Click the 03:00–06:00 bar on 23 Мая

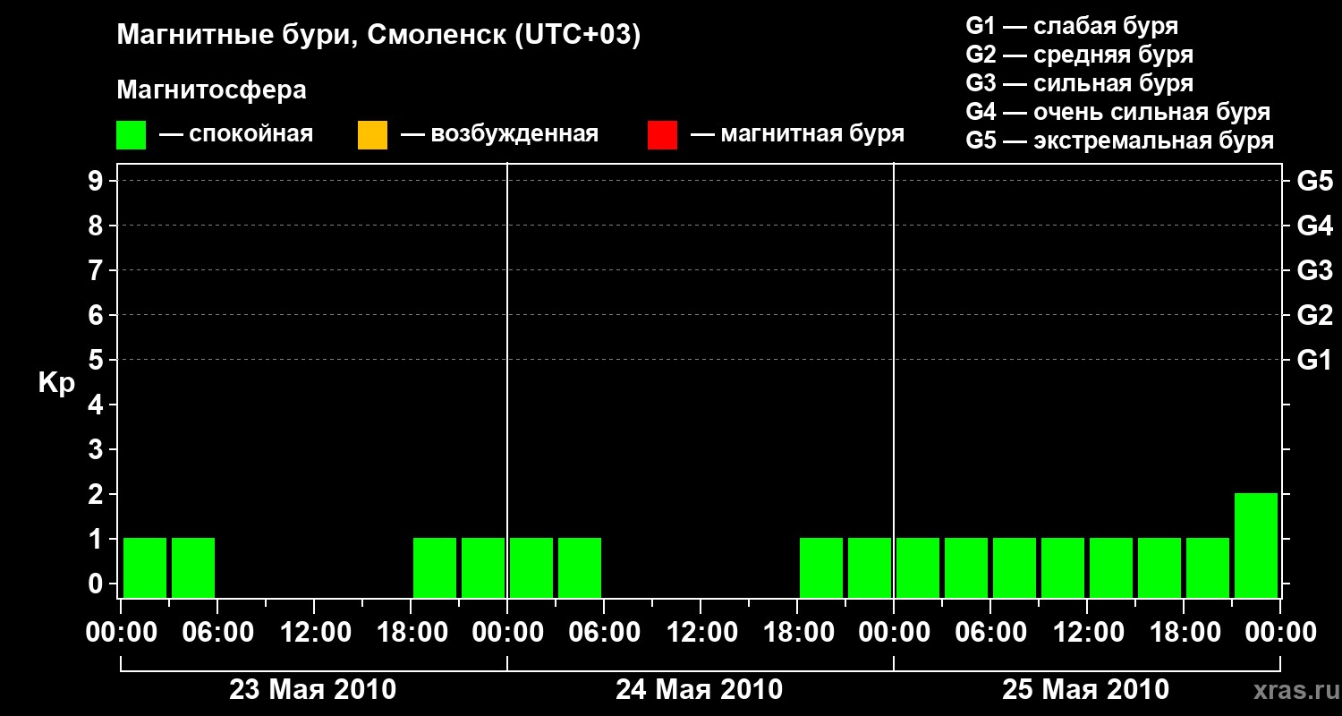193,567
